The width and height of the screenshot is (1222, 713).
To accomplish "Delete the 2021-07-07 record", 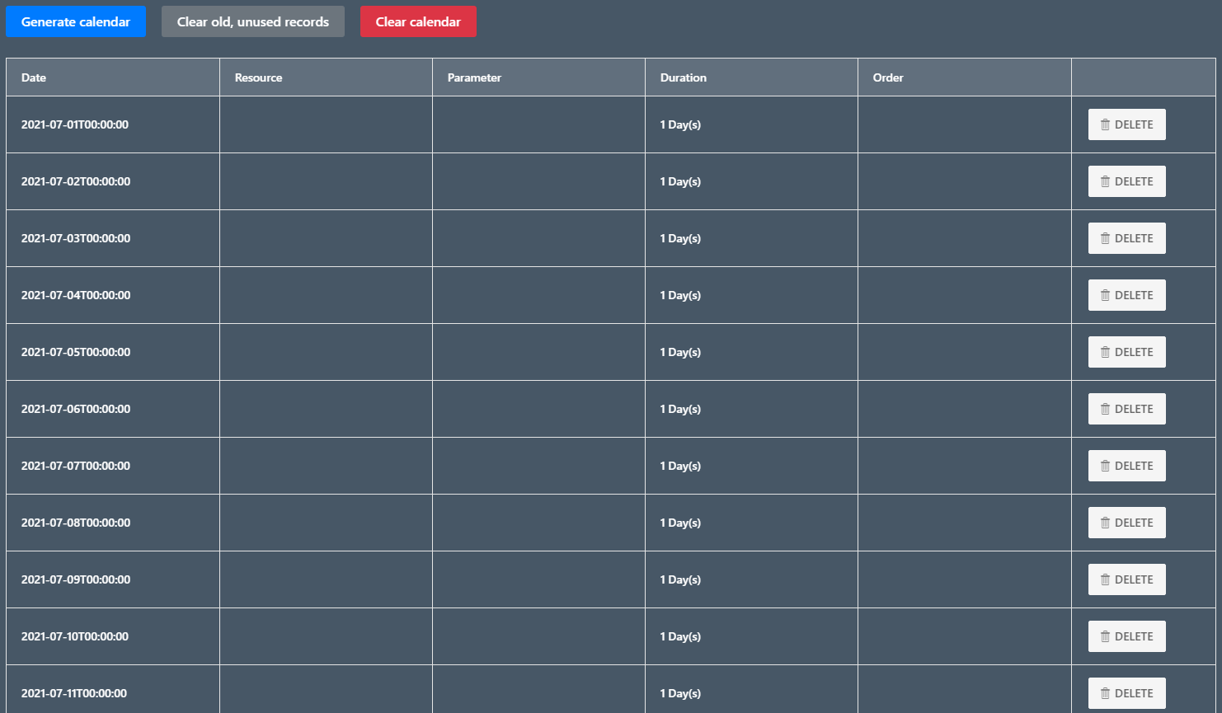I will coord(1126,466).
